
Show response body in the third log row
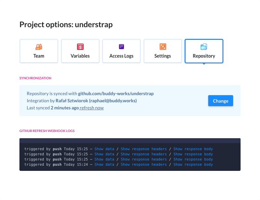coord(193,159)
